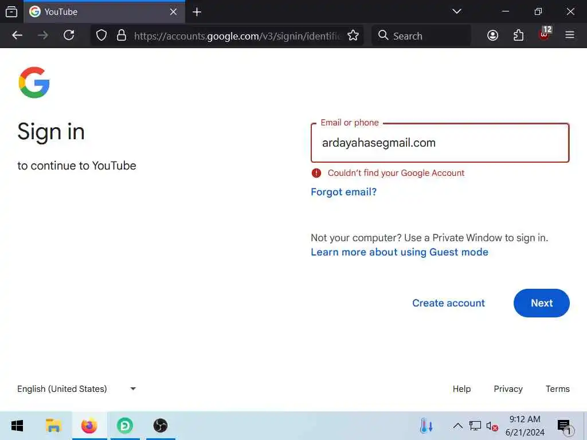Click the blue Next button

[541, 303]
